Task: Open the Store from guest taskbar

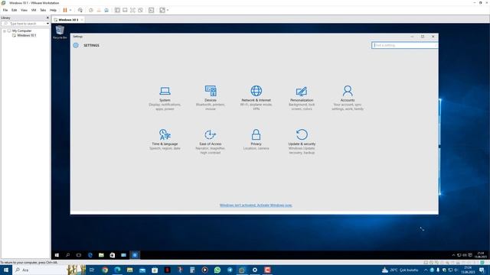Action: click(113, 255)
